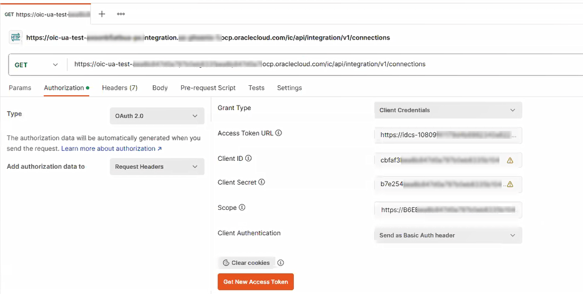
Task: Open the GET method dropdown
Action: pos(36,64)
